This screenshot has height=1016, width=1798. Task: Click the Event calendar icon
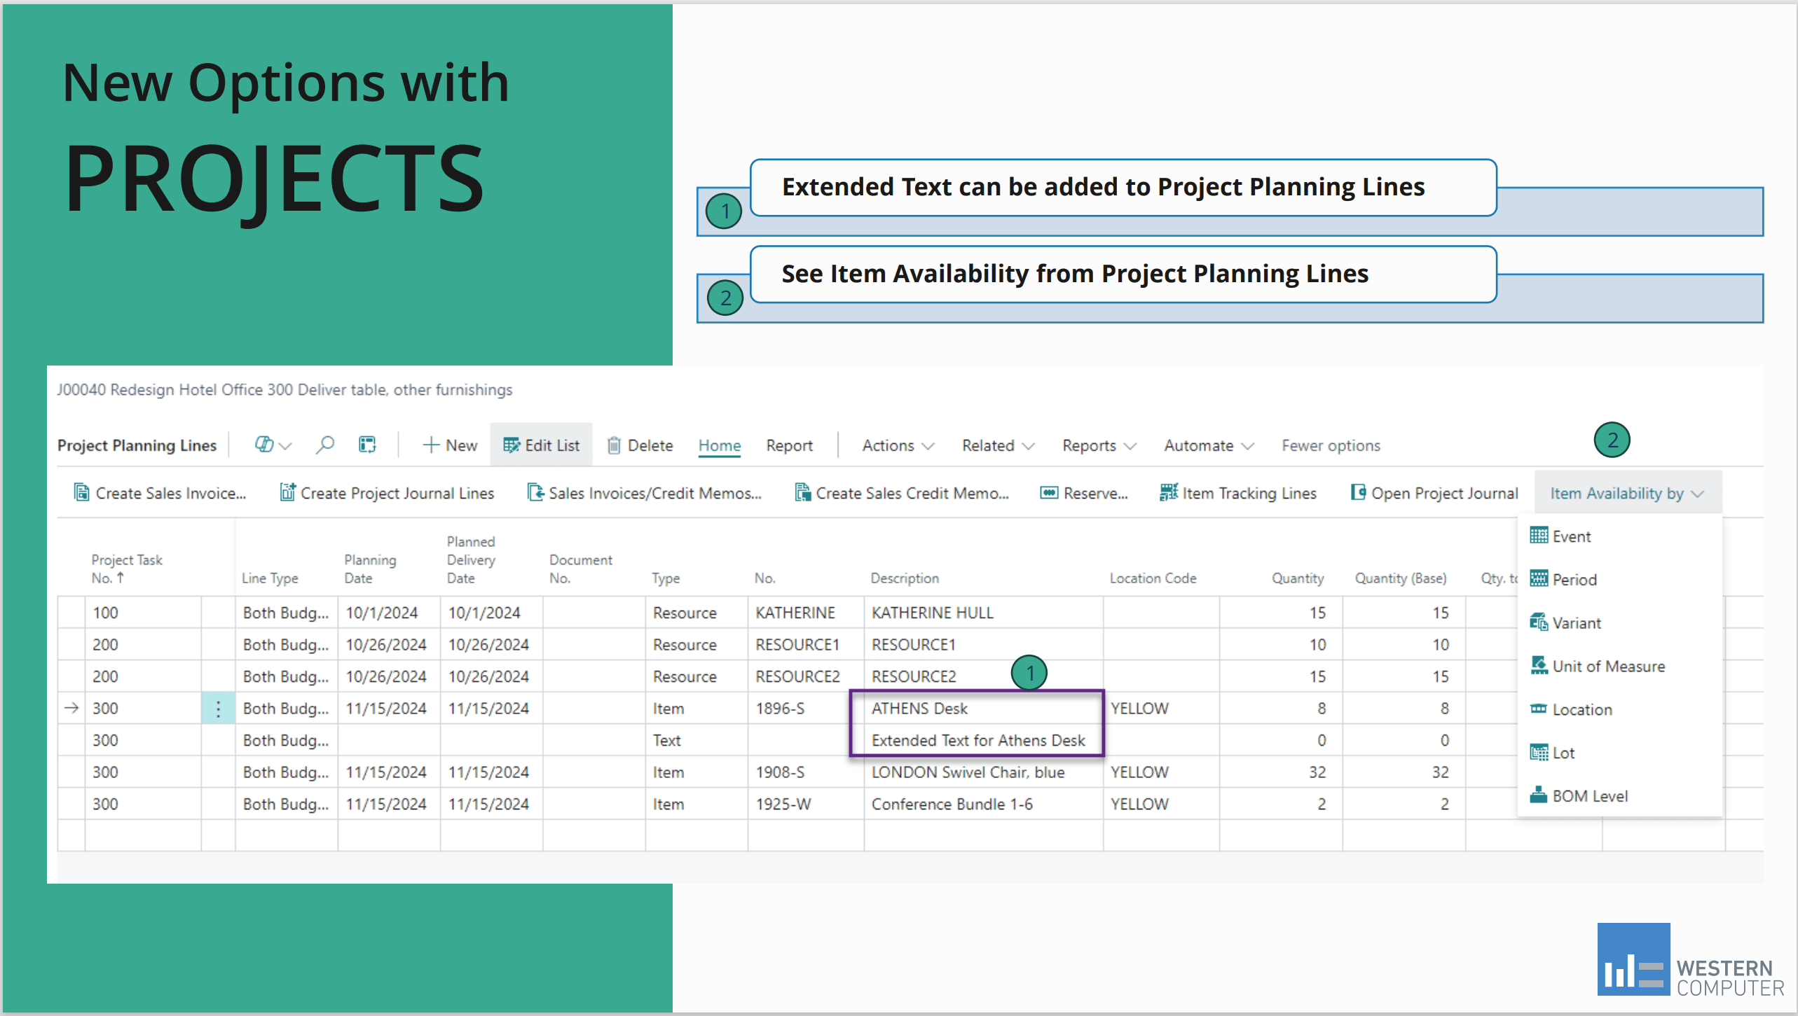coord(1539,536)
